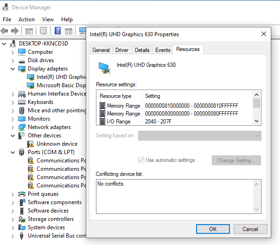Click the resource settings scrollbar thumb

[x=257, y=103]
